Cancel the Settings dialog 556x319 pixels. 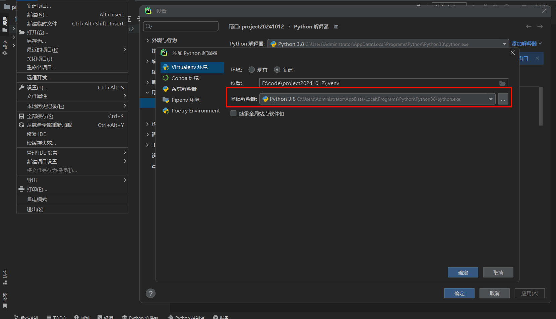tap(494, 293)
